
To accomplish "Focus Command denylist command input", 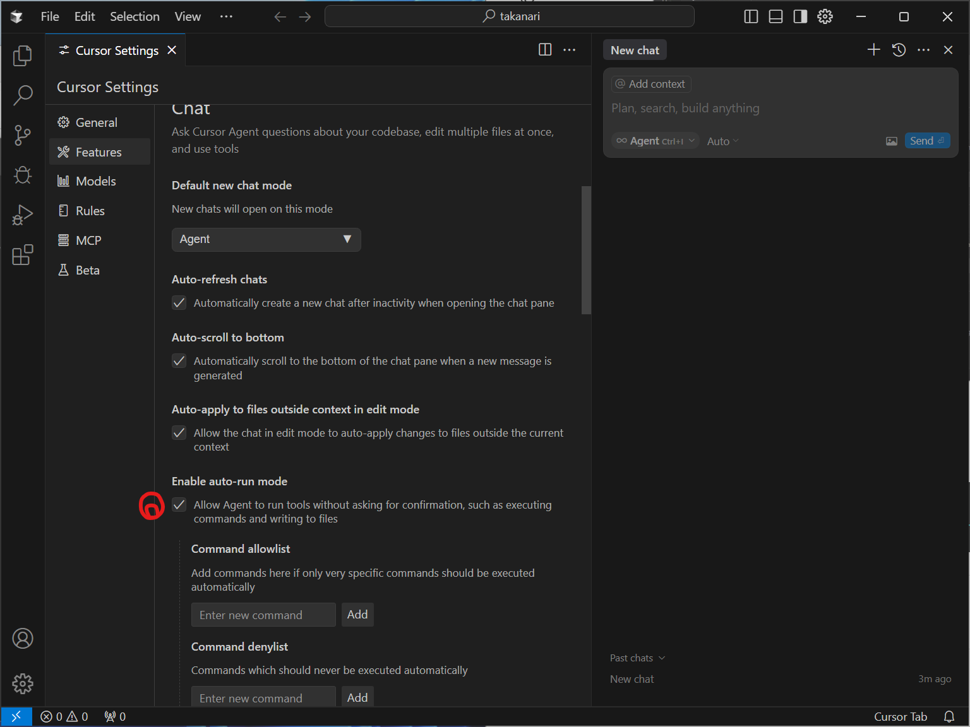I will (263, 697).
